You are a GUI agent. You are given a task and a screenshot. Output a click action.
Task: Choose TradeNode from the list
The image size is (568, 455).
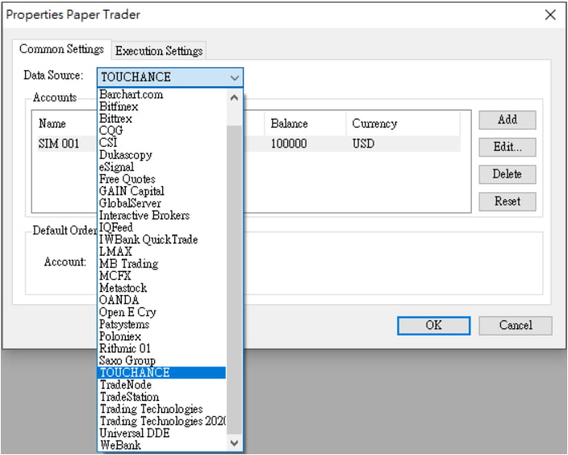[162, 385]
